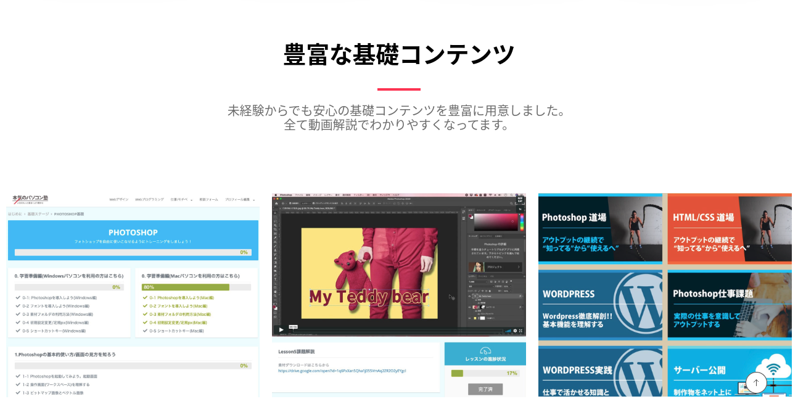Click the My Teddy bear canvas text
The width and height of the screenshot is (798, 412).
pos(369,297)
